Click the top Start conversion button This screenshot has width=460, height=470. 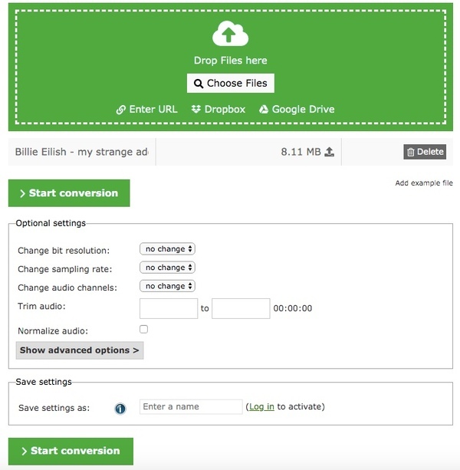[69, 193]
